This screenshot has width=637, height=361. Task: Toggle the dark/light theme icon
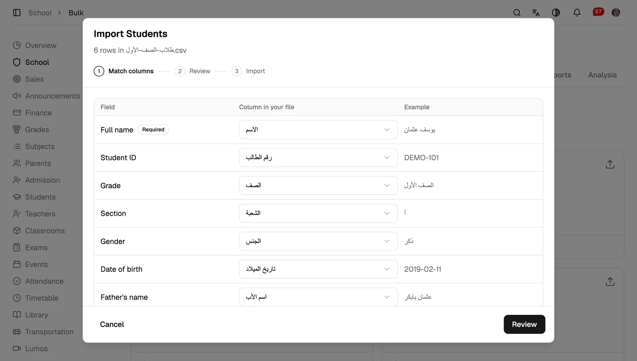pos(556,13)
